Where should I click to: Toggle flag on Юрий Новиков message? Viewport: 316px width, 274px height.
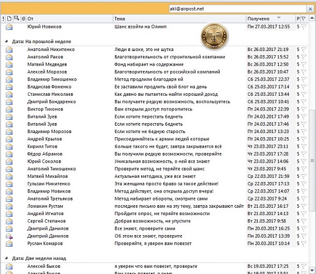[x=304, y=26]
